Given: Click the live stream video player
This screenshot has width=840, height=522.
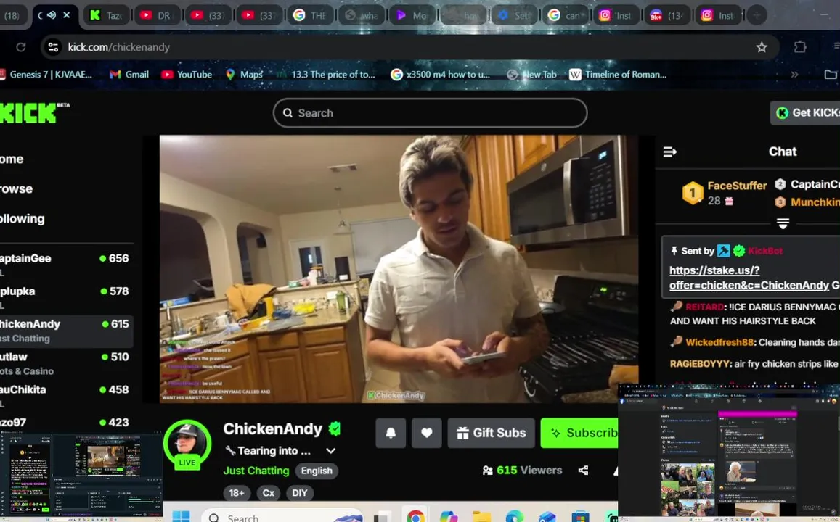Looking at the screenshot, I should pyautogui.click(x=399, y=268).
